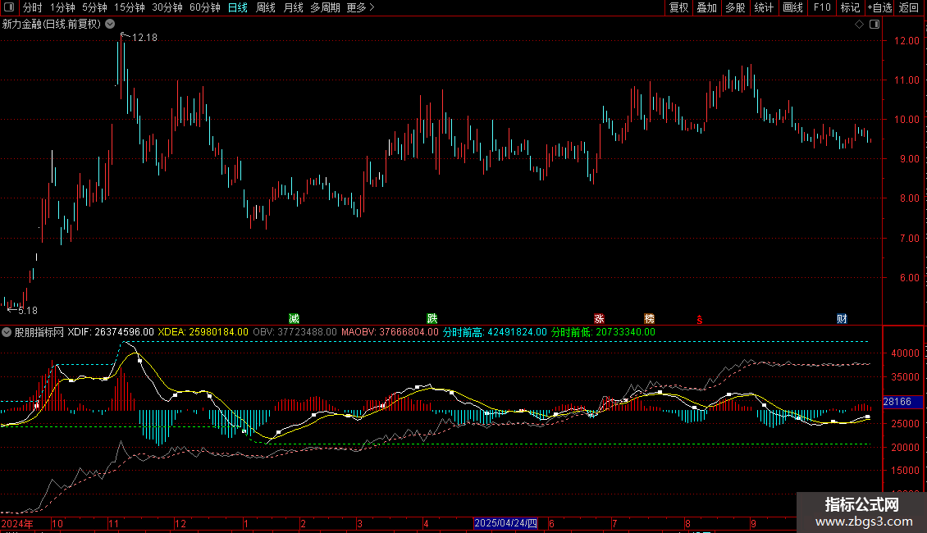The image size is (927, 533).
Task: Open the 统计 statistics button
Action: point(763,7)
